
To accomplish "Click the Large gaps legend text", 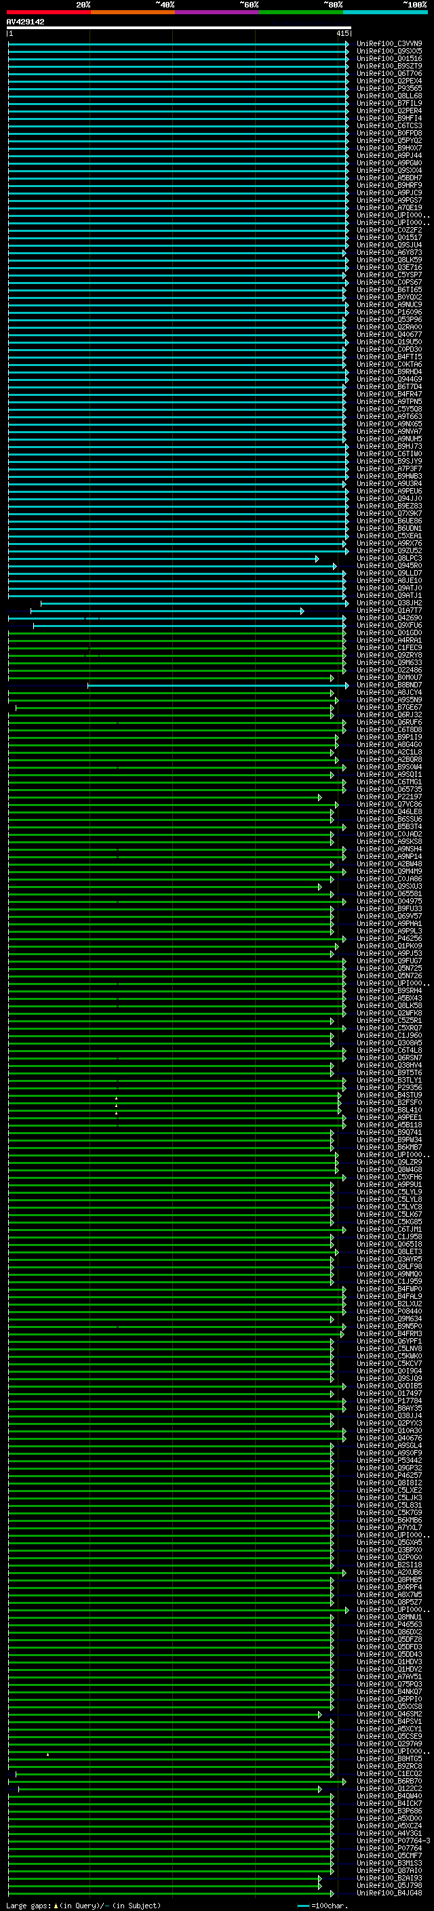I will (83, 1905).
